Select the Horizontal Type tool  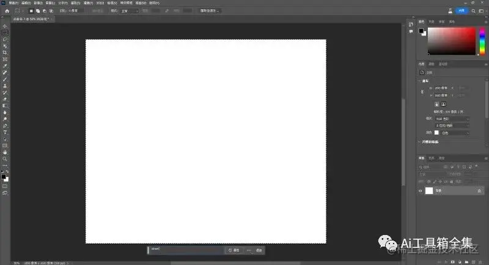(5, 132)
